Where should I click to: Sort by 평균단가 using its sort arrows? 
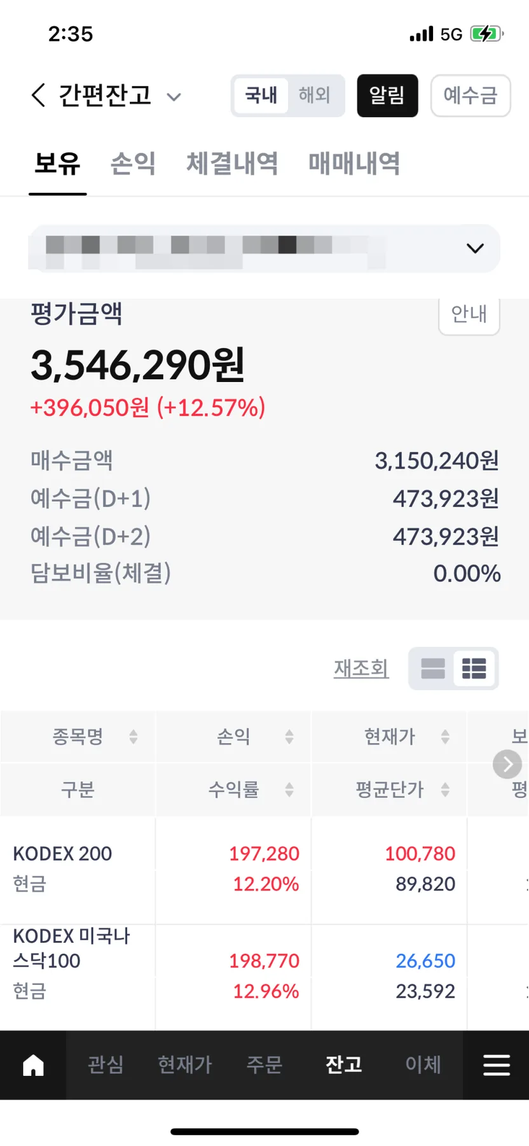coord(445,789)
